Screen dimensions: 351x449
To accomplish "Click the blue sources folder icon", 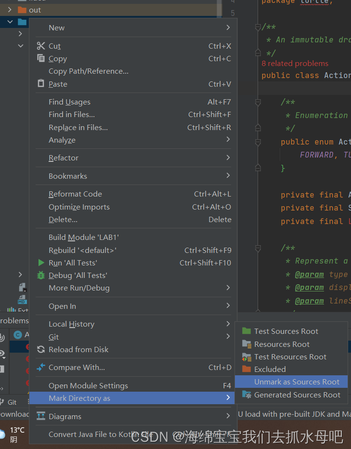I will 22,22.
